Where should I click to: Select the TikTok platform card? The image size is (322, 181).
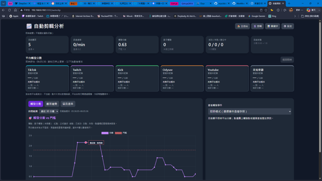point(47,78)
